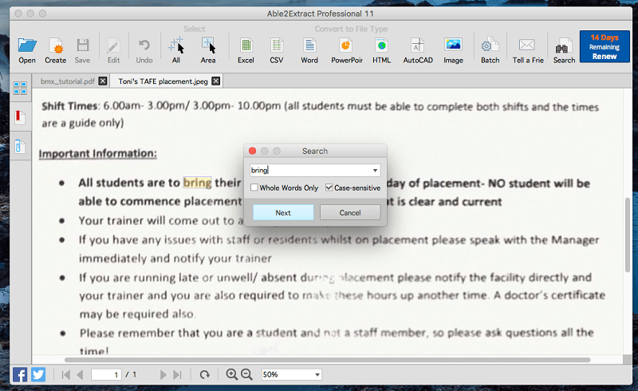Viewport: 638px width, 391px height.
Task: Convert to CSV using the CSV icon
Action: (277, 45)
